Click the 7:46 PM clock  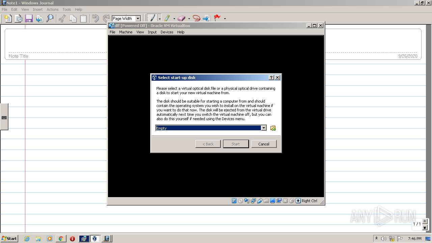tap(414, 239)
